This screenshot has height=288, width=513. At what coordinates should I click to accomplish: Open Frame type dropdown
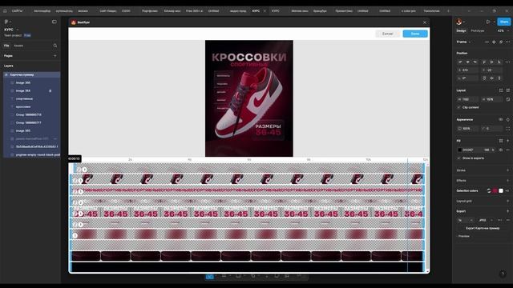pos(463,42)
